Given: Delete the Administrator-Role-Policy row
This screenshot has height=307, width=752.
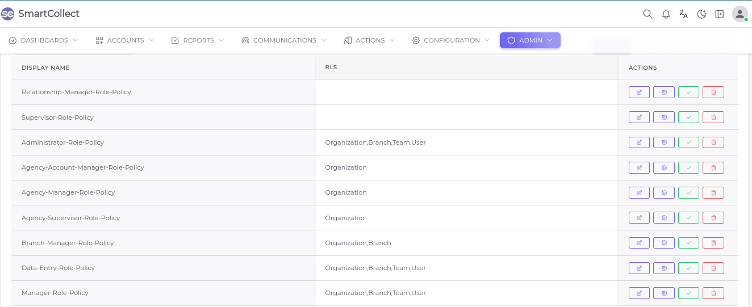Looking at the screenshot, I should (713, 142).
